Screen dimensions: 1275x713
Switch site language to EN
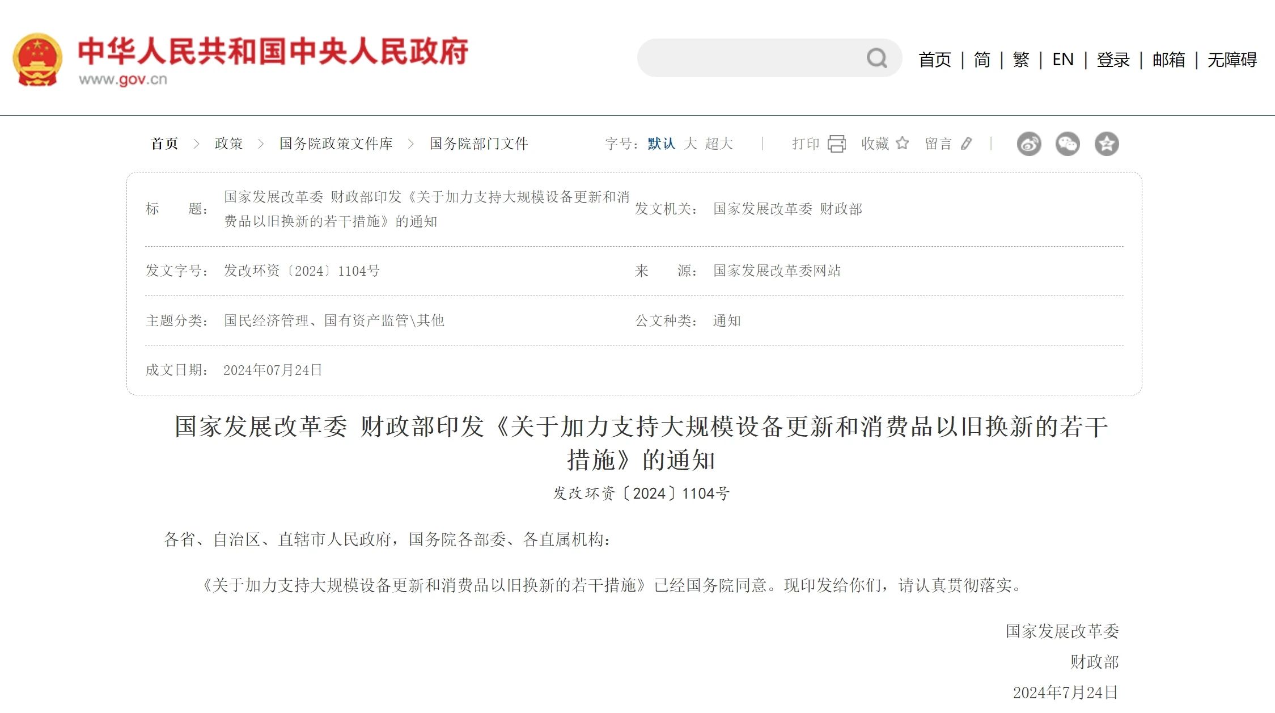1062,60
